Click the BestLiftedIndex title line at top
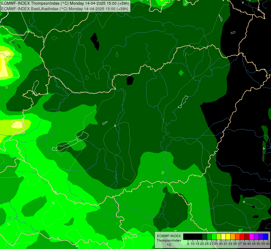 tap(65, 9)
